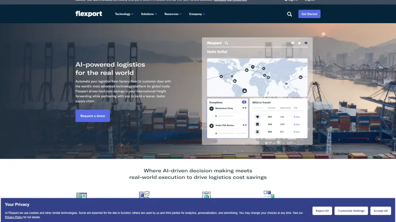The height and width of the screenshot is (222, 396).
Task: Click the Where AI-driven decision making heading
Action: pyautogui.click(x=198, y=174)
